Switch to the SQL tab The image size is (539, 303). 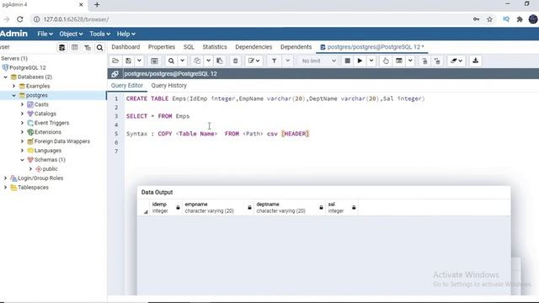pyautogui.click(x=189, y=47)
